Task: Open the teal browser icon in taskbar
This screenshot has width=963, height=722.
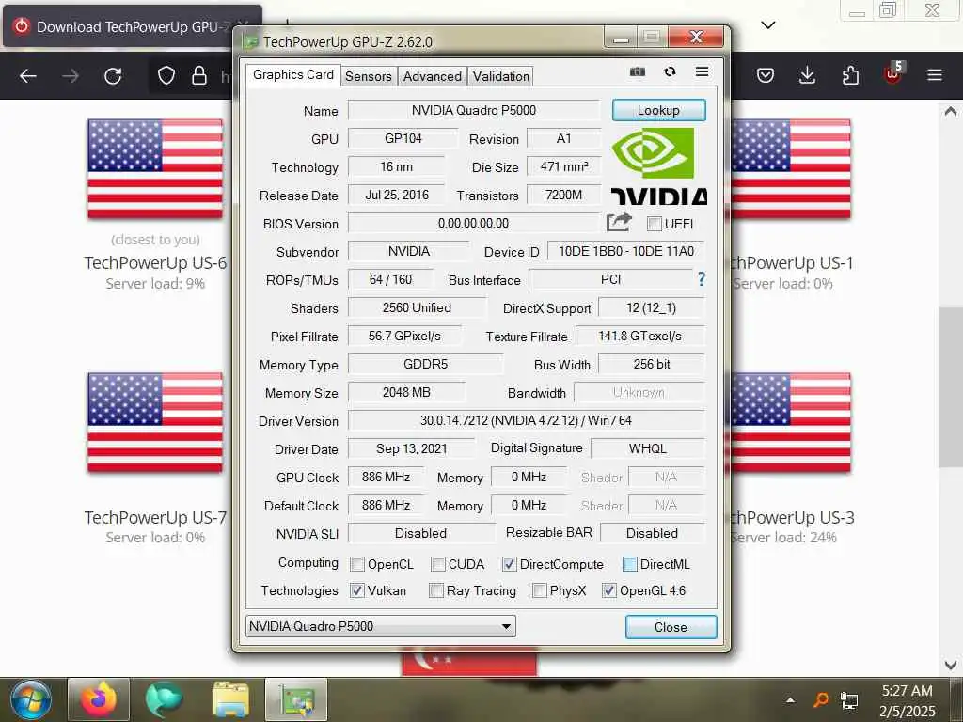Action: point(164,699)
